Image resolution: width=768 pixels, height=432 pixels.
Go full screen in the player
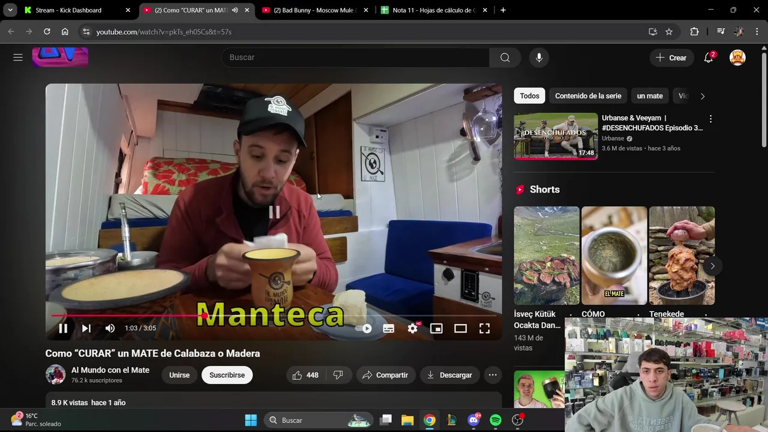pyautogui.click(x=484, y=328)
